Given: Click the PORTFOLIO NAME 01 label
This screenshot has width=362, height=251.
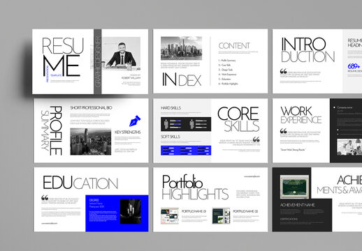Looking at the screenshot, I should [194, 211].
